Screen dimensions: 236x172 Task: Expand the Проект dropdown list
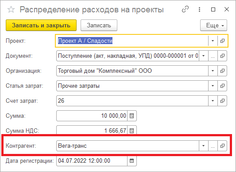point(213,41)
